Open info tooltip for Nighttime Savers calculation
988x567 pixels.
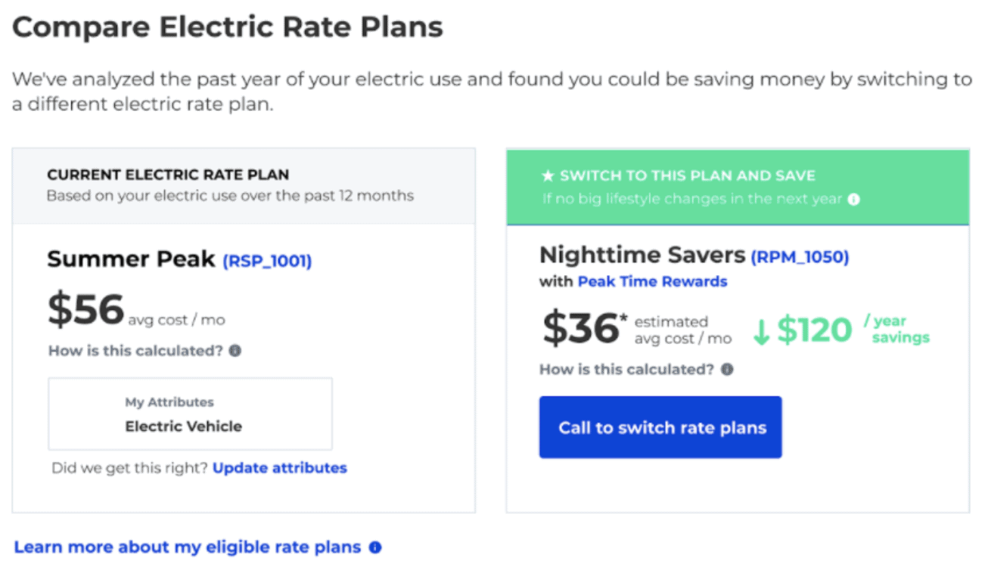(729, 370)
